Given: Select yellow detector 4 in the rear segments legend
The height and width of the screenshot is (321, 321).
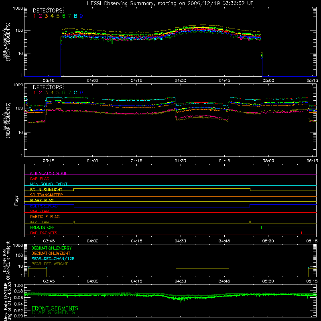Looking at the screenshot, I should point(52,93).
